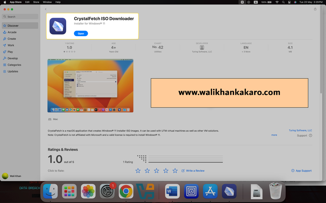Click Write a Review

[193, 171]
